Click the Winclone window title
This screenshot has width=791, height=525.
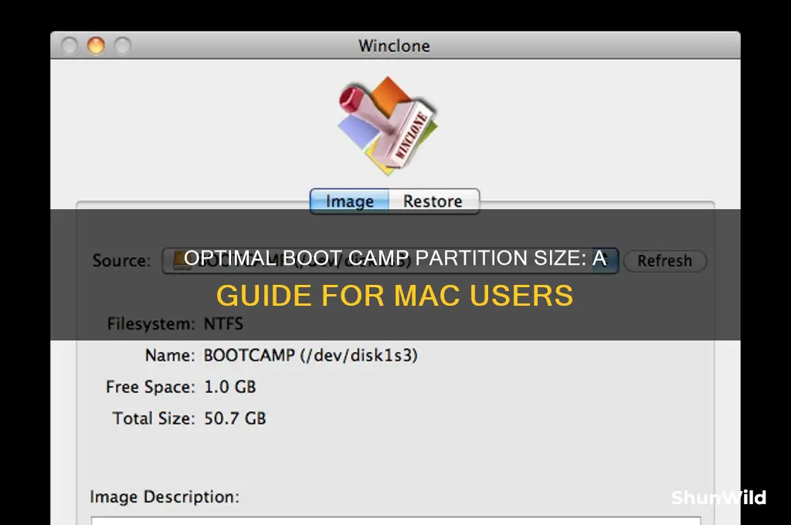(394, 46)
